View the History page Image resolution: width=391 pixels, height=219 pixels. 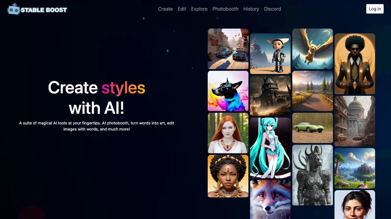tap(251, 9)
